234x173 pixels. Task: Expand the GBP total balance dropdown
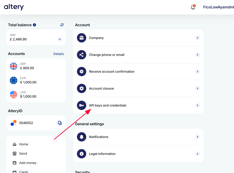point(60,39)
